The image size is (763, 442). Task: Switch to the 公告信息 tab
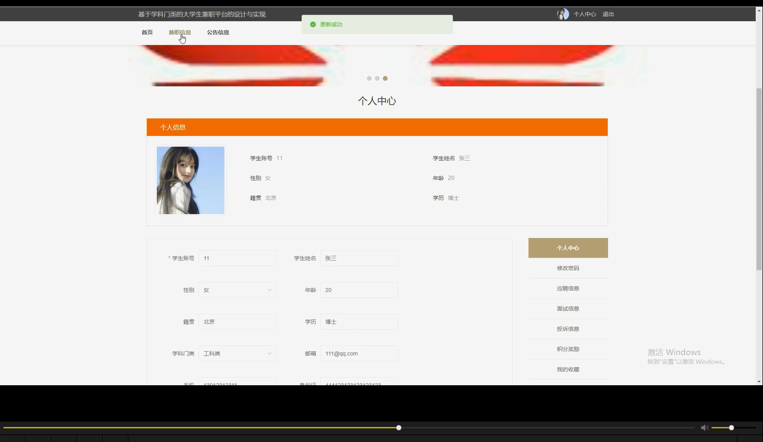(x=218, y=32)
